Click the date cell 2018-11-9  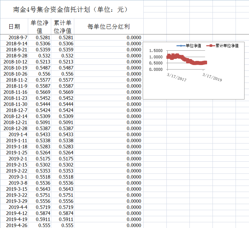point(14,86)
